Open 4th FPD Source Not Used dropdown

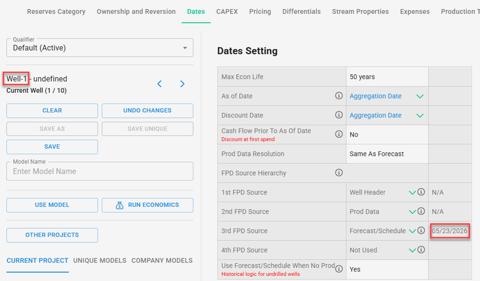pyautogui.click(x=412, y=250)
